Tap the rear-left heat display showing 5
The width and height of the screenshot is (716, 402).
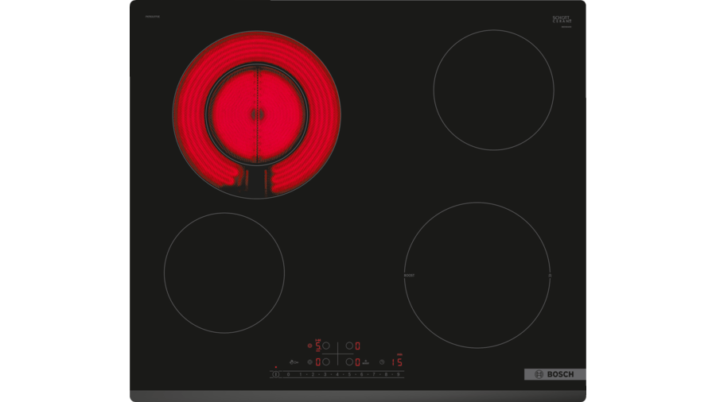(x=317, y=346)
